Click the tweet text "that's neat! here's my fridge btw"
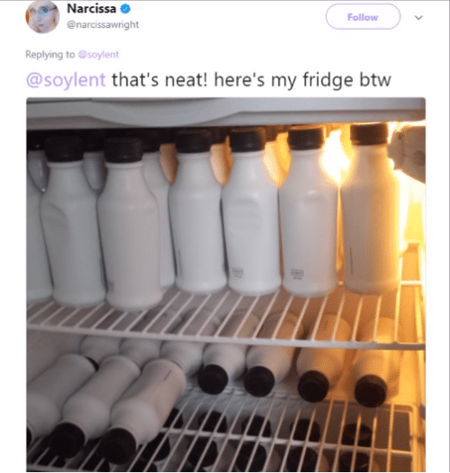 pyautogui.click(x=251, y=80)
